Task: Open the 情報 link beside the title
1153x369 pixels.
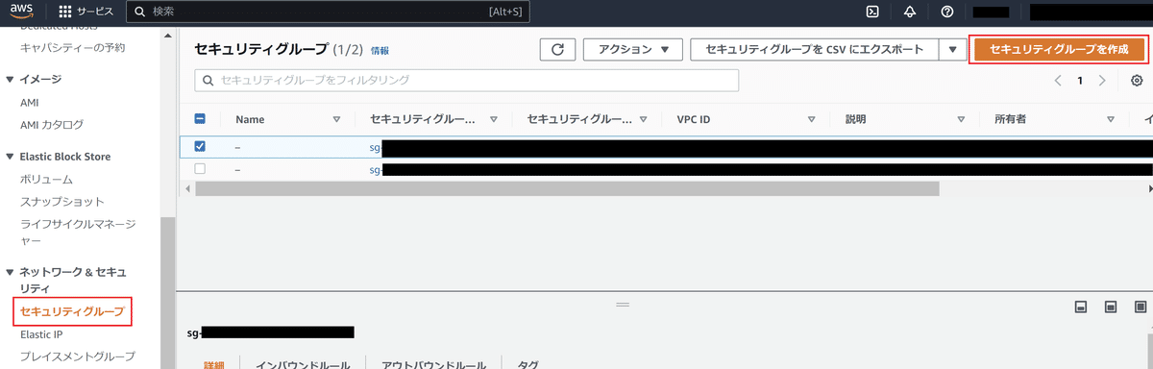Action: pyautogui.click(x=380, y=50)
